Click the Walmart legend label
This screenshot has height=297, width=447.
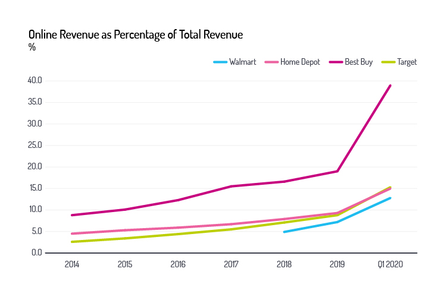(243, 62)
